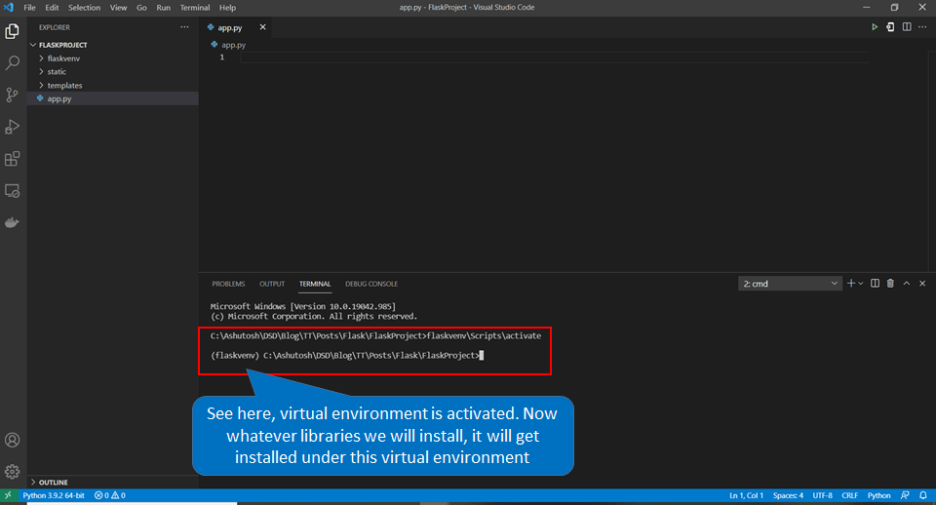
Task: Kill terminal with trash icon
Action: [x=890, y=284]
